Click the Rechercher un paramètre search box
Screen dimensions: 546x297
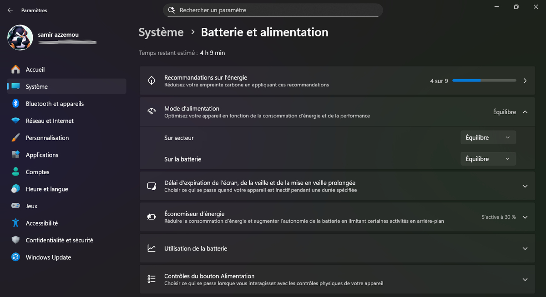[x=273, y=10]
